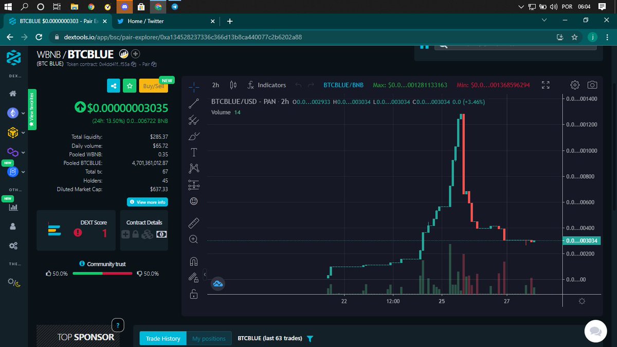Select the trend line drawing tool
Viewport: 617px width, 347px height.
point(194,104)
